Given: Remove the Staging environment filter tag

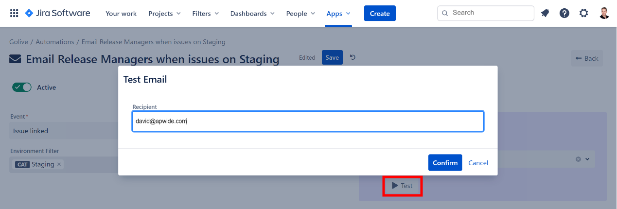Looking at the screenshot, I should pos(59,164).
